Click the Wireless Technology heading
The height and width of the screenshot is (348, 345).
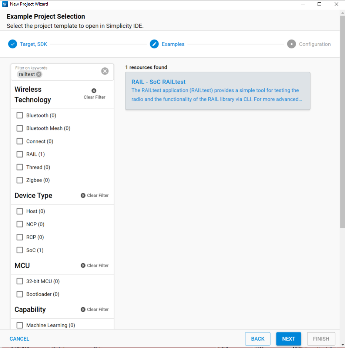pyautogui.click(x=33, y=94)
